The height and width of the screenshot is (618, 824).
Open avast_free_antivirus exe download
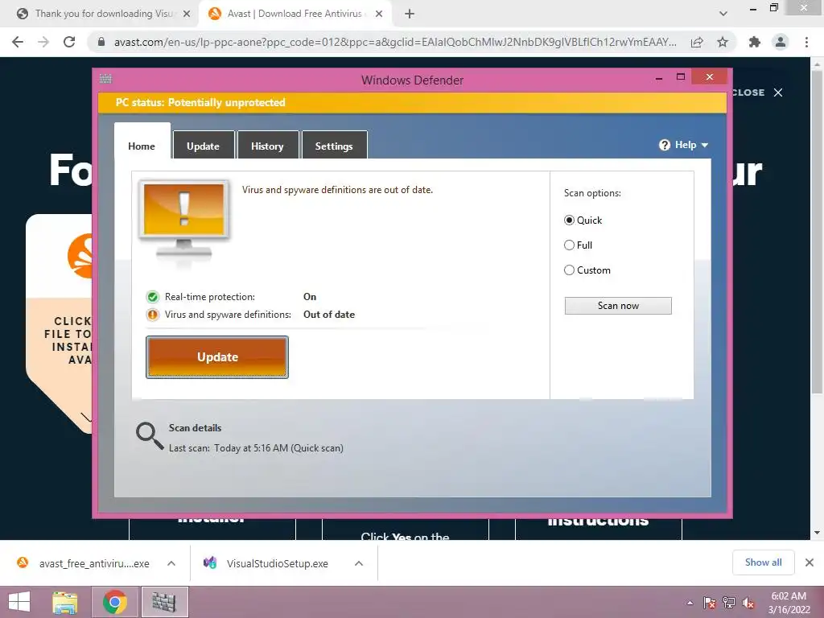84,563
